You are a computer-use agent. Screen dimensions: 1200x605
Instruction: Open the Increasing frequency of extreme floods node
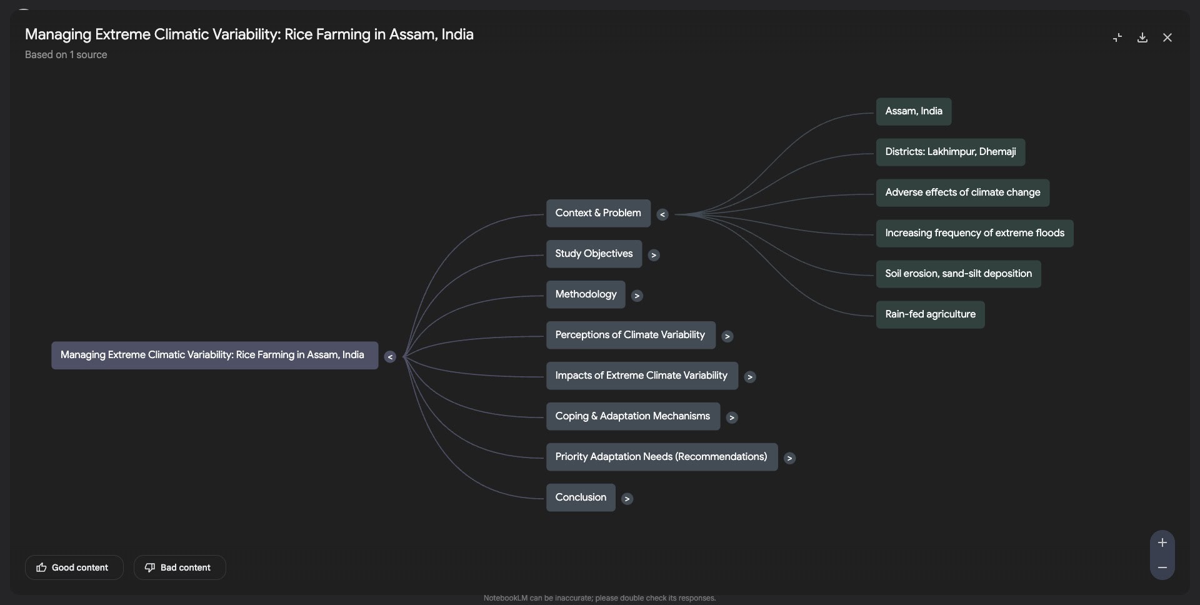click(974, 233)
